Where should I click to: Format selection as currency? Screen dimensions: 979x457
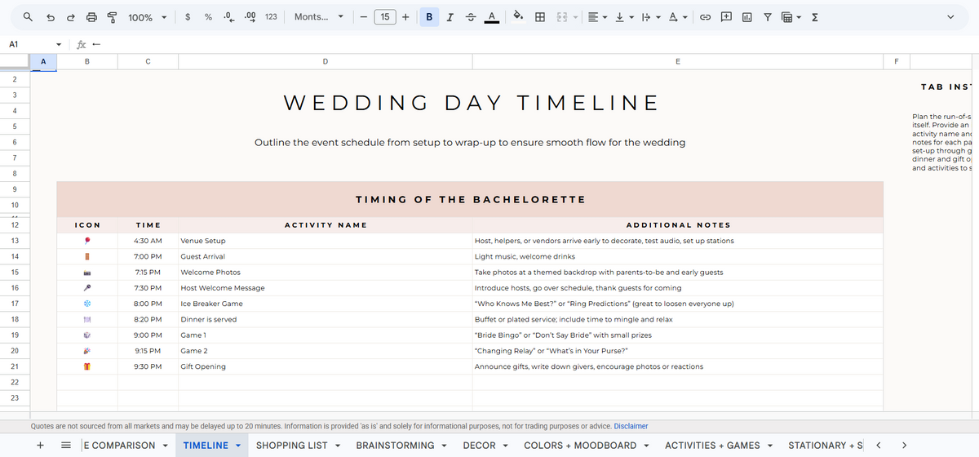(x=188, y=16)
